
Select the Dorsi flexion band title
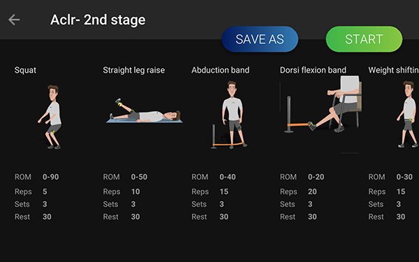click(x=313, y=70)
